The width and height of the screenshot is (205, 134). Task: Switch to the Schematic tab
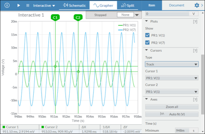point(74,5)
